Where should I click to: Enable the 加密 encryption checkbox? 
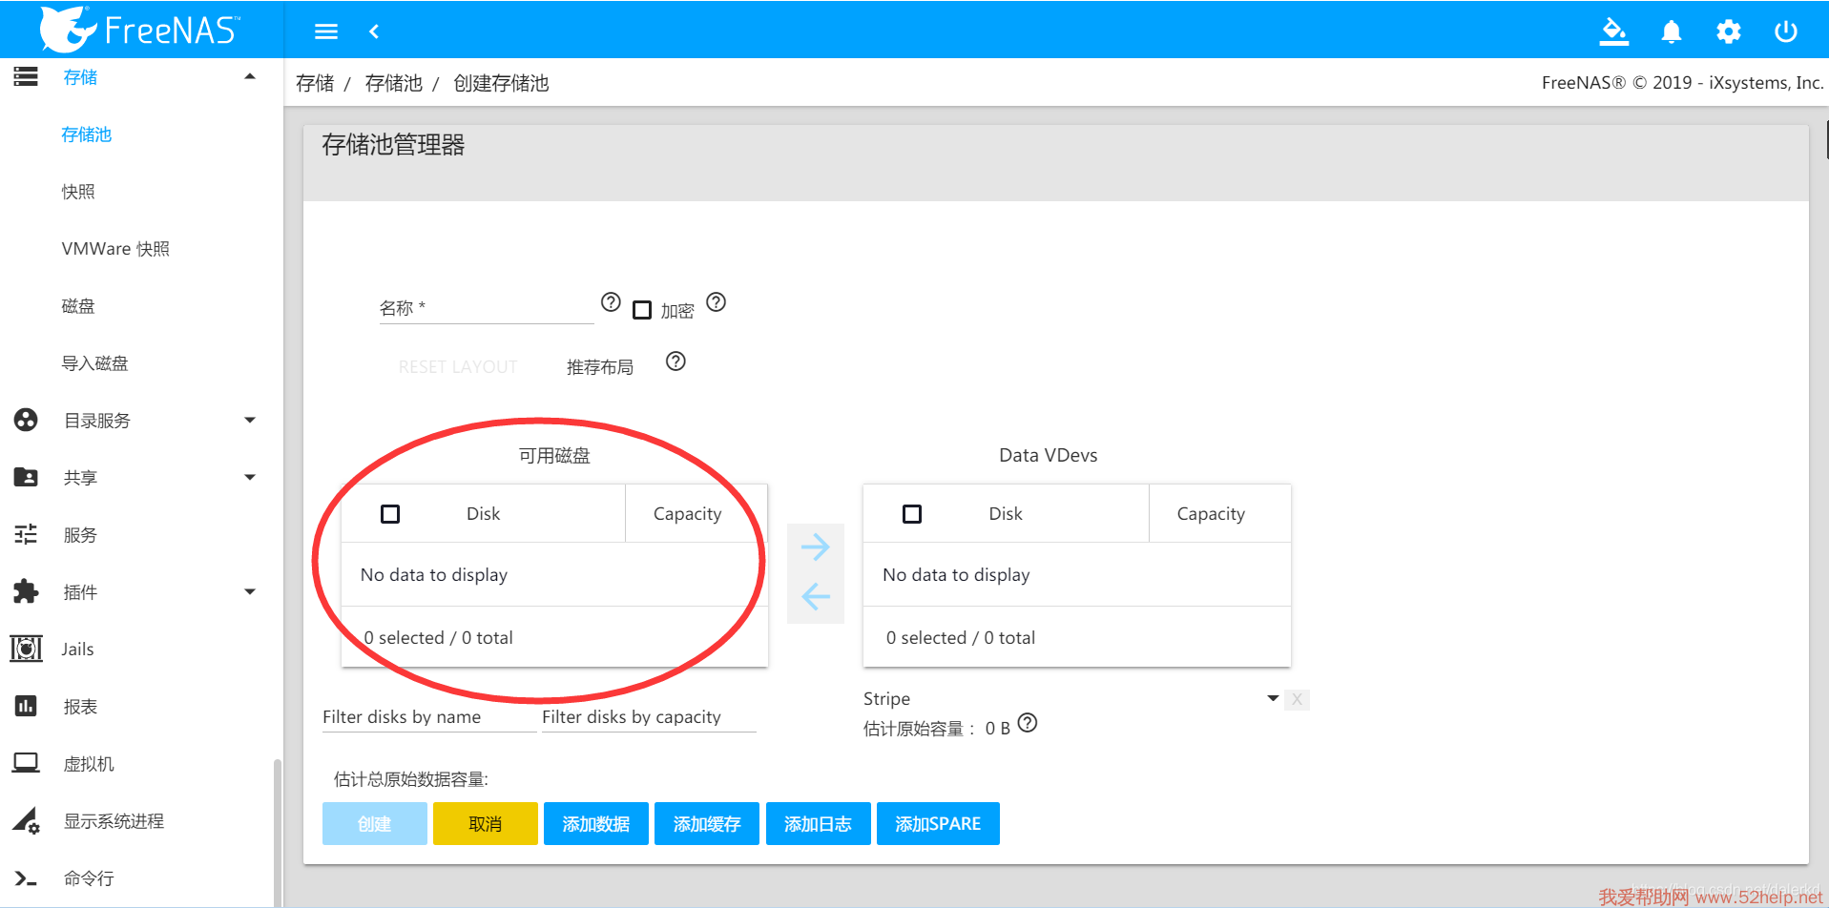[x=642, y=310]
